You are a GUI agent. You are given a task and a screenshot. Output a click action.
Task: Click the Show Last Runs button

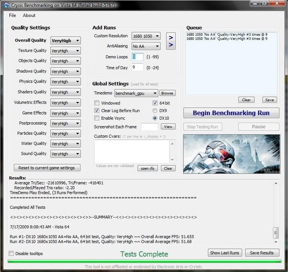point(224,253)
